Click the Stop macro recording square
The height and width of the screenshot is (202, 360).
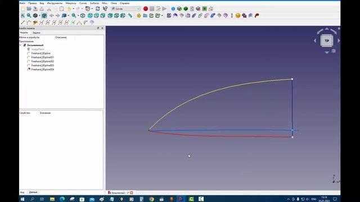click(152, 9)
